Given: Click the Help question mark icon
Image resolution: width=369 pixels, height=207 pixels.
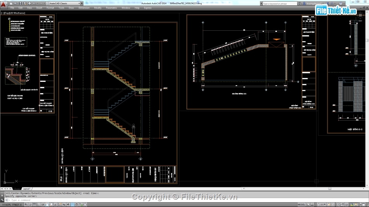Looking at the screenshot, I should click(x=341, y=3).
